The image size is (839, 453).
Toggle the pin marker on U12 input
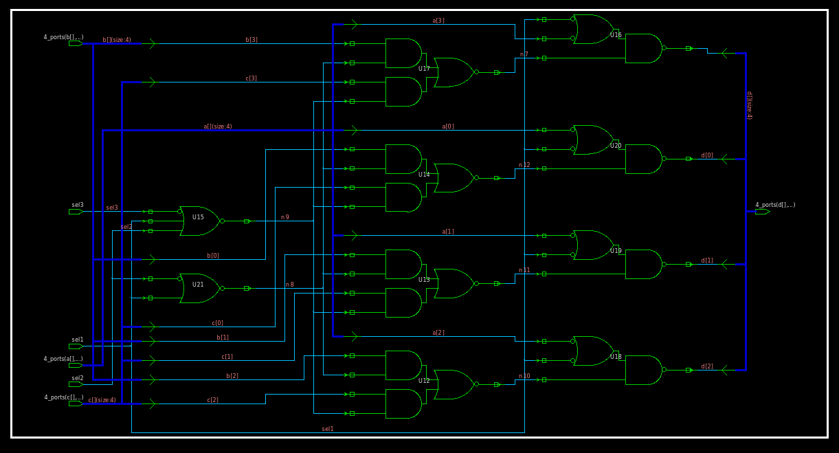tap(352, 355)
